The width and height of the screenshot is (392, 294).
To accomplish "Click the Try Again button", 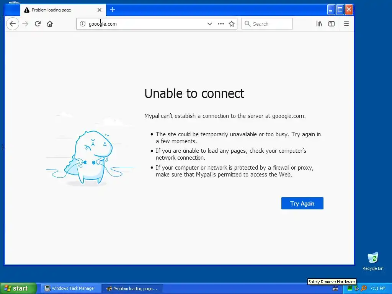I will tap(302, 203).
